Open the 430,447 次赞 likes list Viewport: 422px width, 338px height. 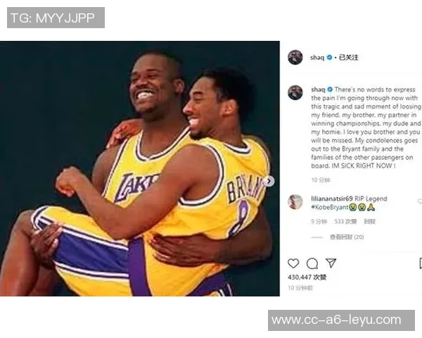307,277
